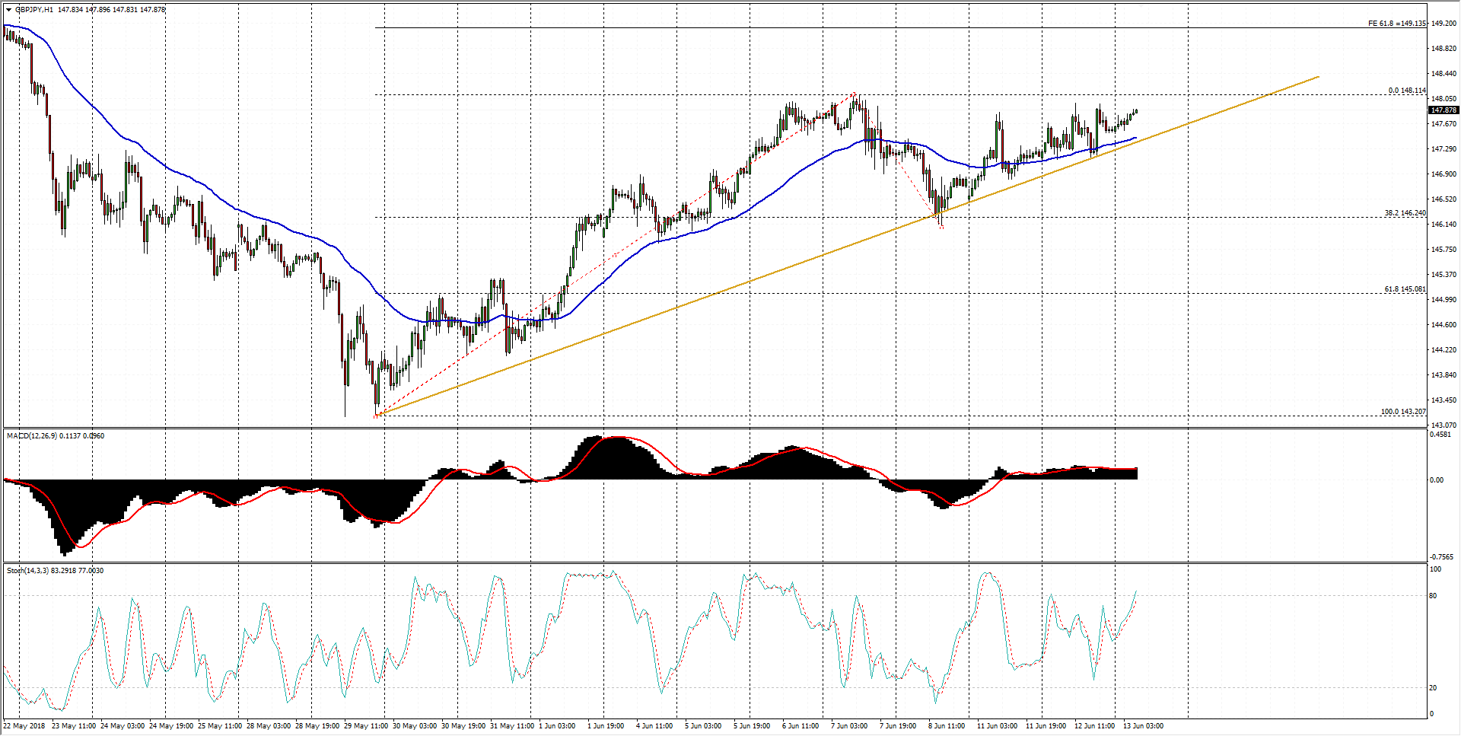This screenshot has height=736, width=1461.
Task: Click the Stochastic 80 level scale label
Action: pos(1434,596)
